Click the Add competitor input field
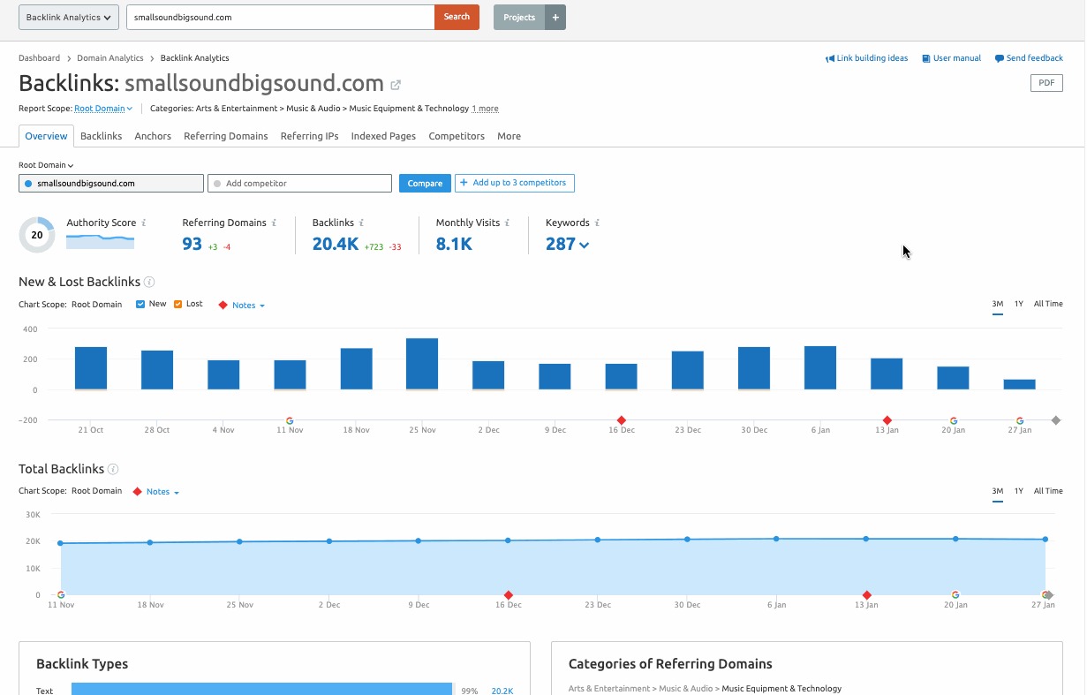This screenshot has width=1087, height=695. (300, 184)
